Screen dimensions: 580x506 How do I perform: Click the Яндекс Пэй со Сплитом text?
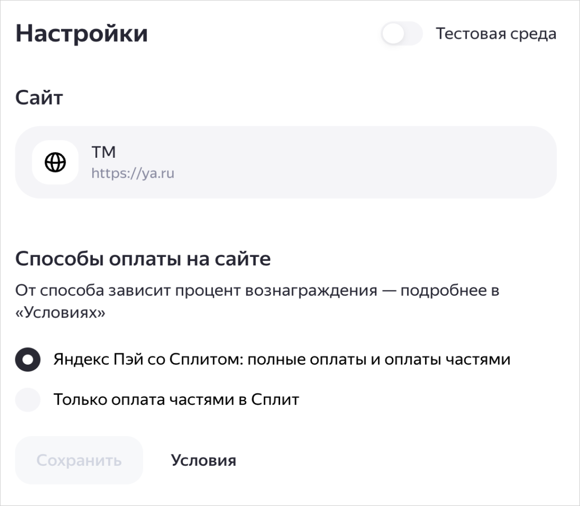pos(147,359)
